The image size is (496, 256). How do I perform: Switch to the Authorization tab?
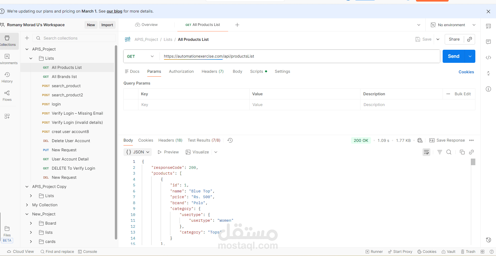click(181, 71)
